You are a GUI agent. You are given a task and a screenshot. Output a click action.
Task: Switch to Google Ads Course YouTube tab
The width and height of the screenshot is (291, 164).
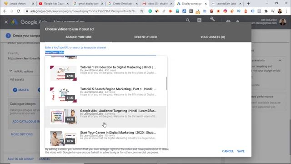(54, 4)
